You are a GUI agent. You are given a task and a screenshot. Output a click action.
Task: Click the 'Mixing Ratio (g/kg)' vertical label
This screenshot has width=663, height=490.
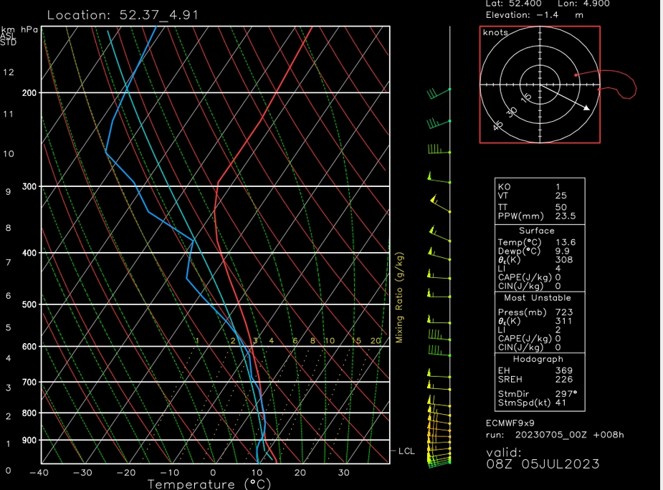pos(400,297)
